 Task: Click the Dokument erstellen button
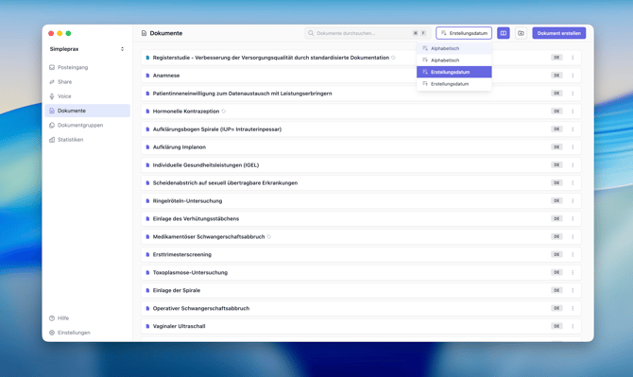click(x=558, y=33)
